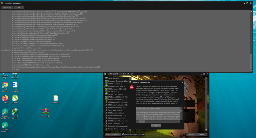Click Check for updates button
Screen dimensions: 256x138
point(112,134)
